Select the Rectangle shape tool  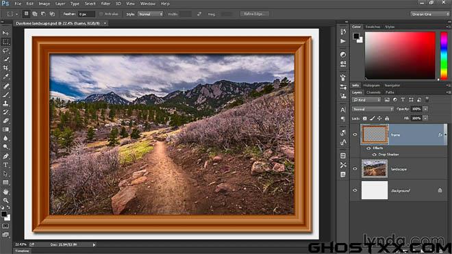pyautogui.click(x=5, y=183)
